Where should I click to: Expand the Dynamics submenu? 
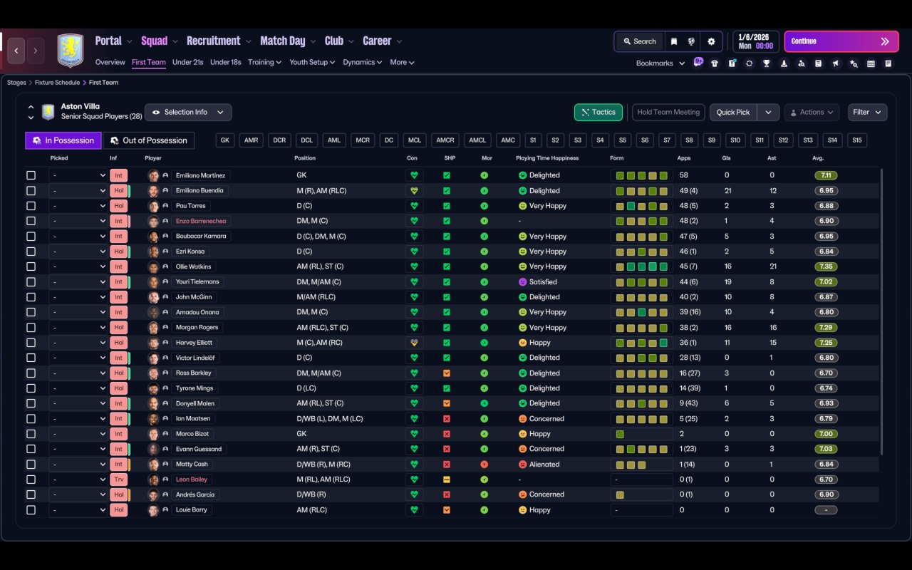363,63
